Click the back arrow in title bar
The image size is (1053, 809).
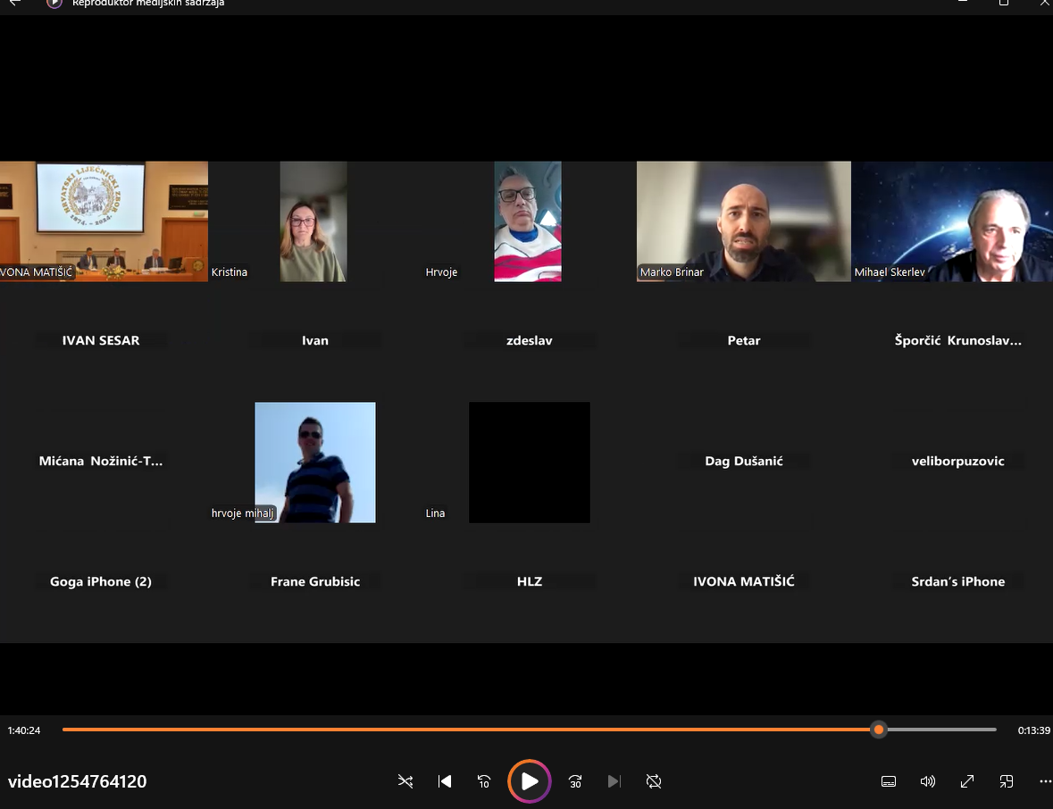pyautogui.click(x=14, y=4)
